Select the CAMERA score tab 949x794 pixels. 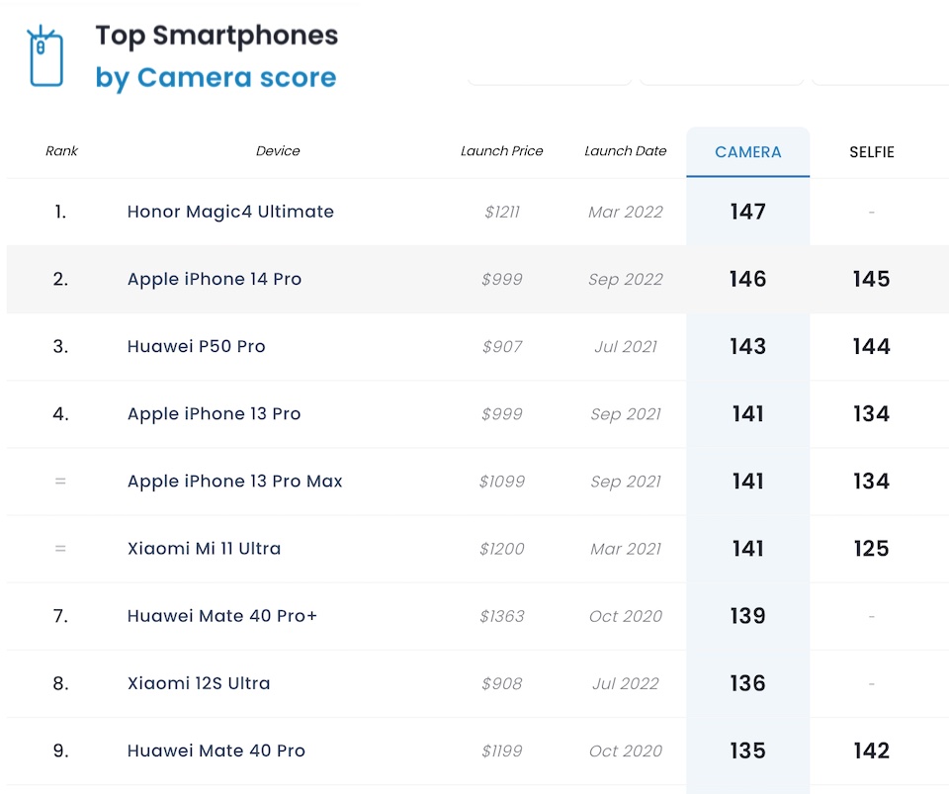(x=747, y=152)
